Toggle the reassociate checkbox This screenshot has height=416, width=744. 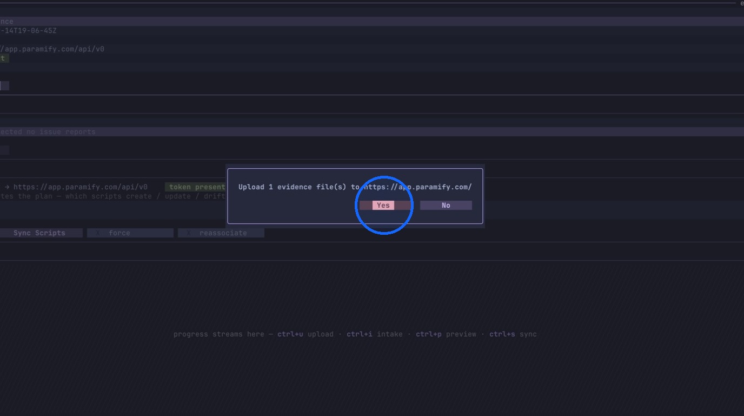[221, 233]
